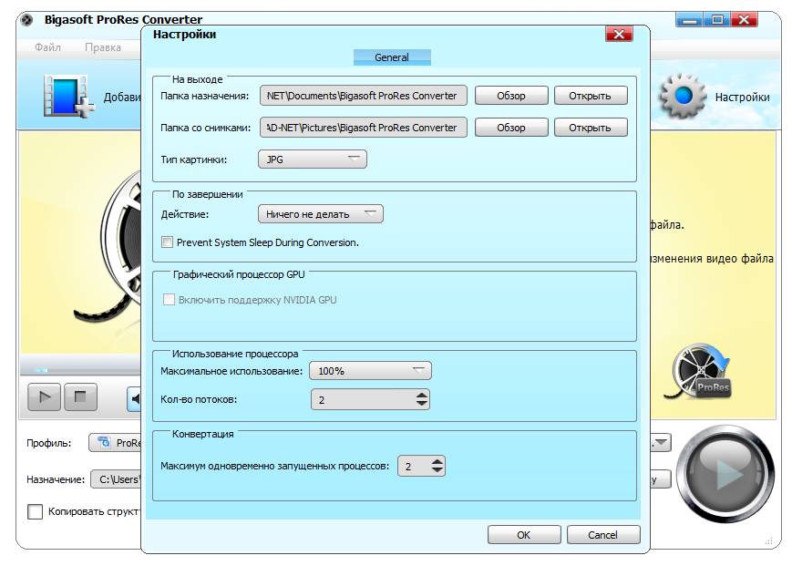Viewport: 792px width, 566px height.
Task: Confirm settings with OK button
Action: [524, 535]
